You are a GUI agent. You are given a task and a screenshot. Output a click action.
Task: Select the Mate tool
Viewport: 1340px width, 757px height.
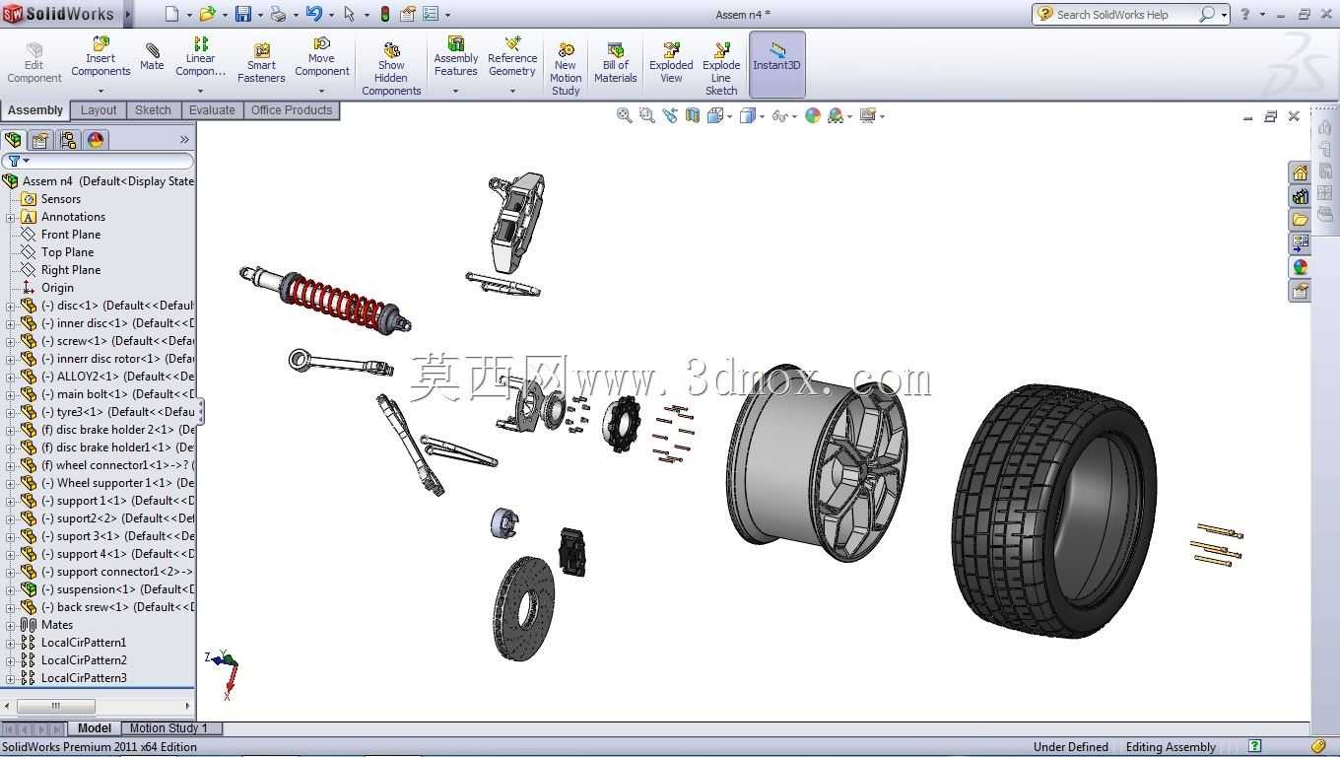152,56
